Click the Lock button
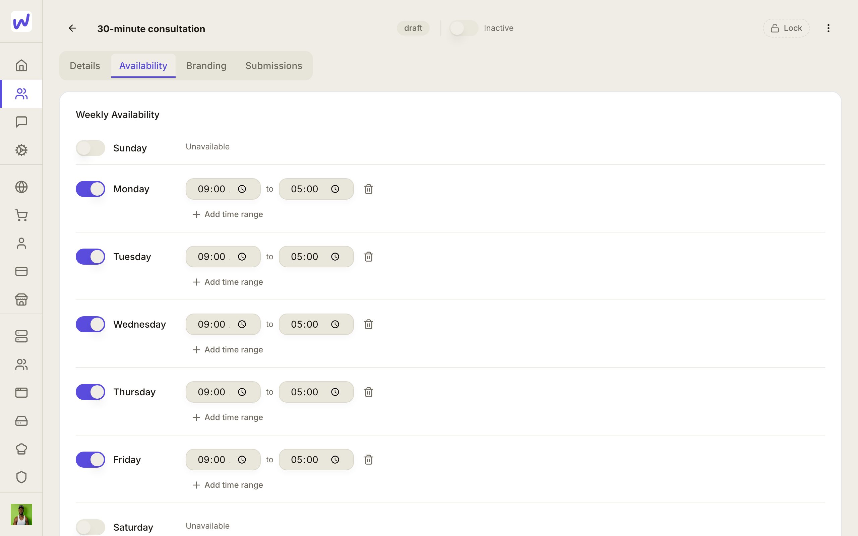Image resolution: width=858 pixels, height=536 pixels. [786, 28]
